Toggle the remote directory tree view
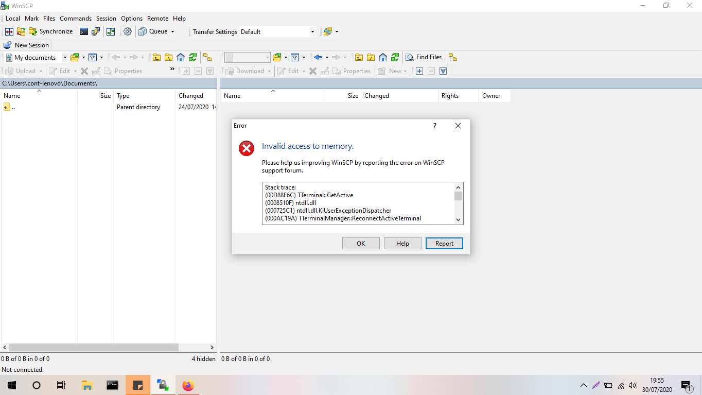The height and width of the screenshot is (395, 702). coord(453,57)
